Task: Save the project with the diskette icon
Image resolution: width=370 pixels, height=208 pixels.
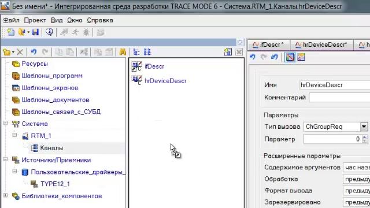Action: click(x=35, y=32)
